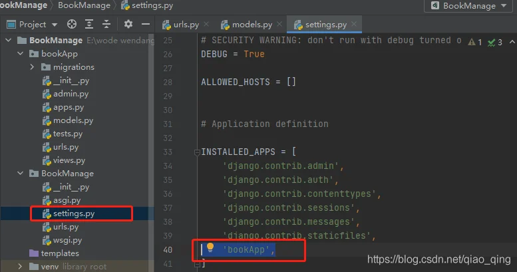Open urls.py under BookManage package
Screen dimensions: 517x272
[x=61, y=227]
